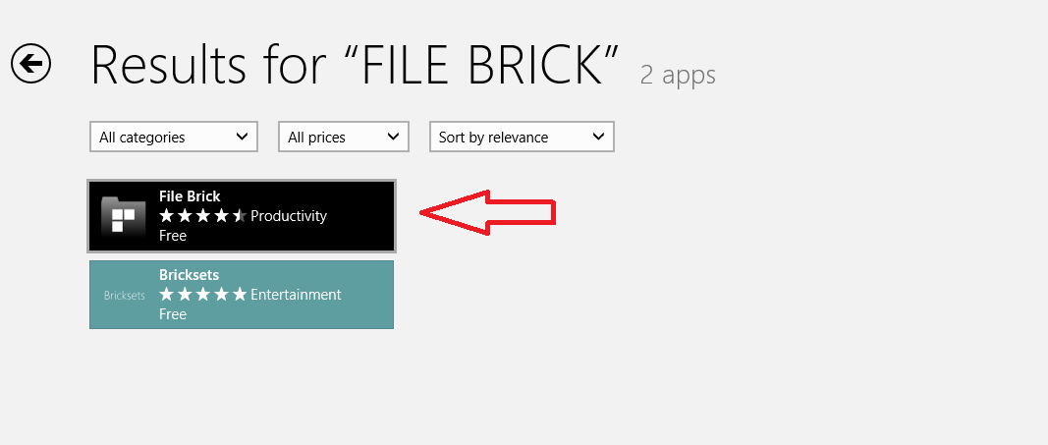The width and height of the screenshot is (1048, 445).
Task: Go back using the circled arrow
Action: point(30,64)
